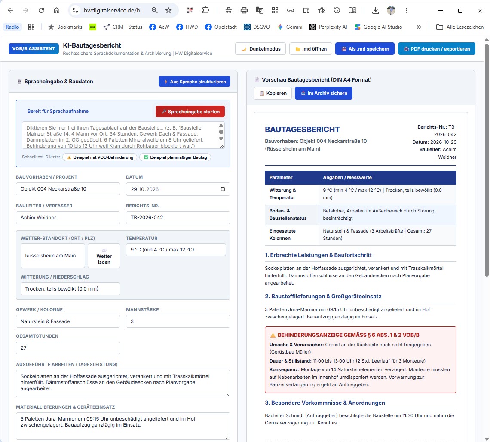This screenshot has width=490, height=442.
Task: Click the Bauvorhaben / Projekt field
Action: 68,189
